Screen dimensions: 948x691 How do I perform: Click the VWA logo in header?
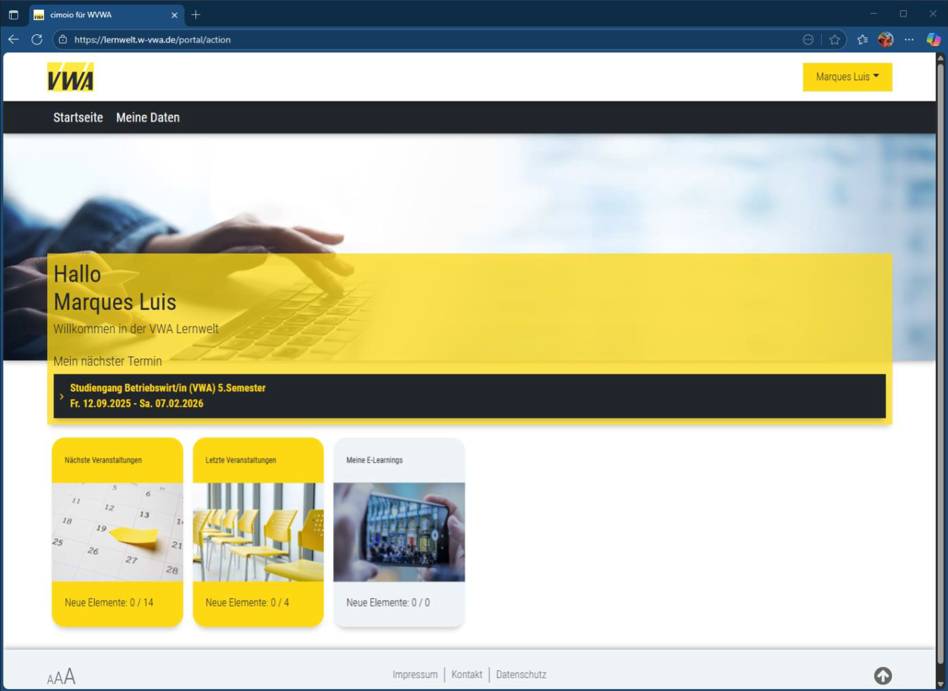click(70, 77)
